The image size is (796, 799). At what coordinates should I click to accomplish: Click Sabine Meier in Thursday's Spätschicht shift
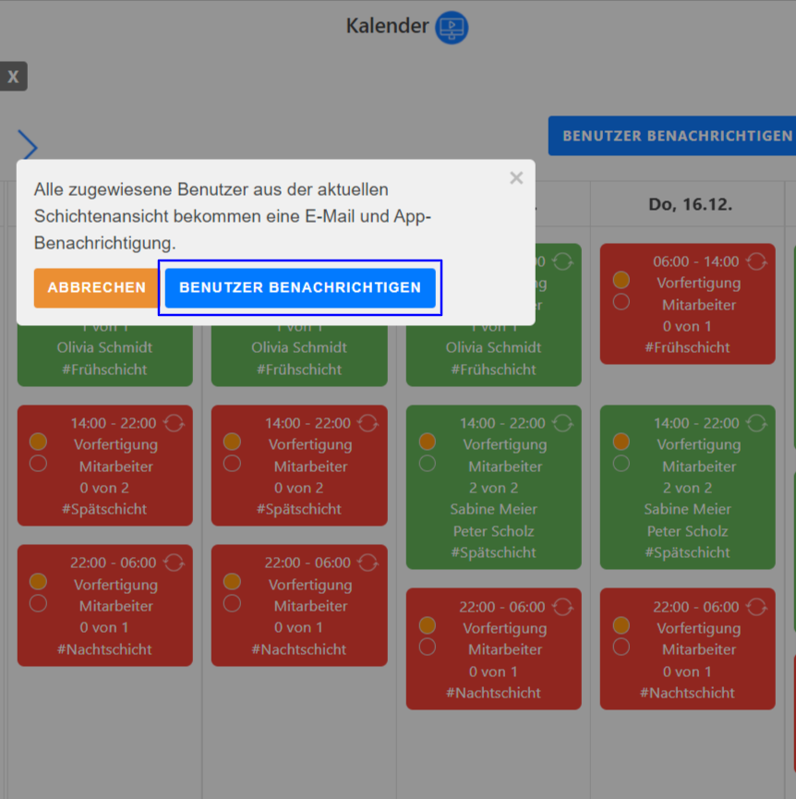(x=687, y=509)
